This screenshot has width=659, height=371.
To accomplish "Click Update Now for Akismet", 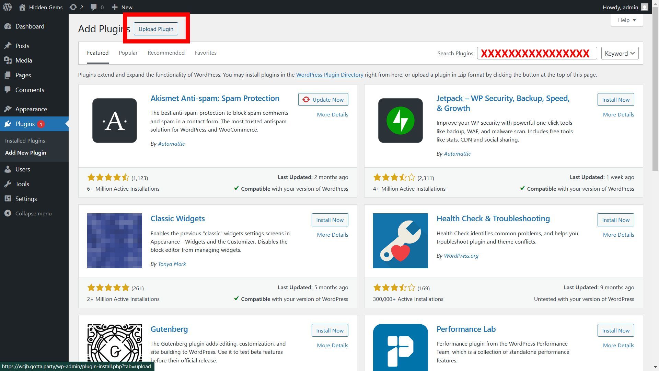I will [x=323, y=100].
